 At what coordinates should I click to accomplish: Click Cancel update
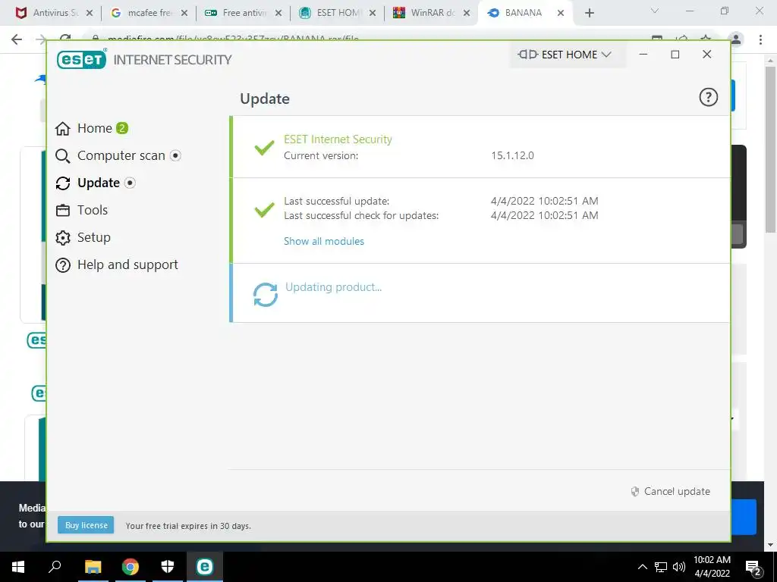(x=671, y=491)
